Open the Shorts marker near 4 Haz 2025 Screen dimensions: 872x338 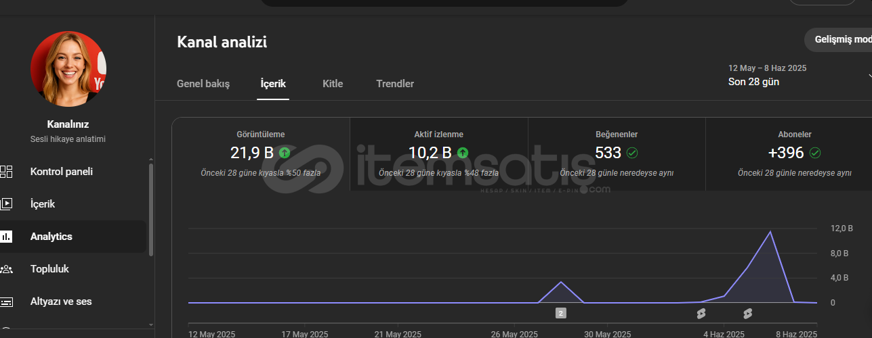701,313
